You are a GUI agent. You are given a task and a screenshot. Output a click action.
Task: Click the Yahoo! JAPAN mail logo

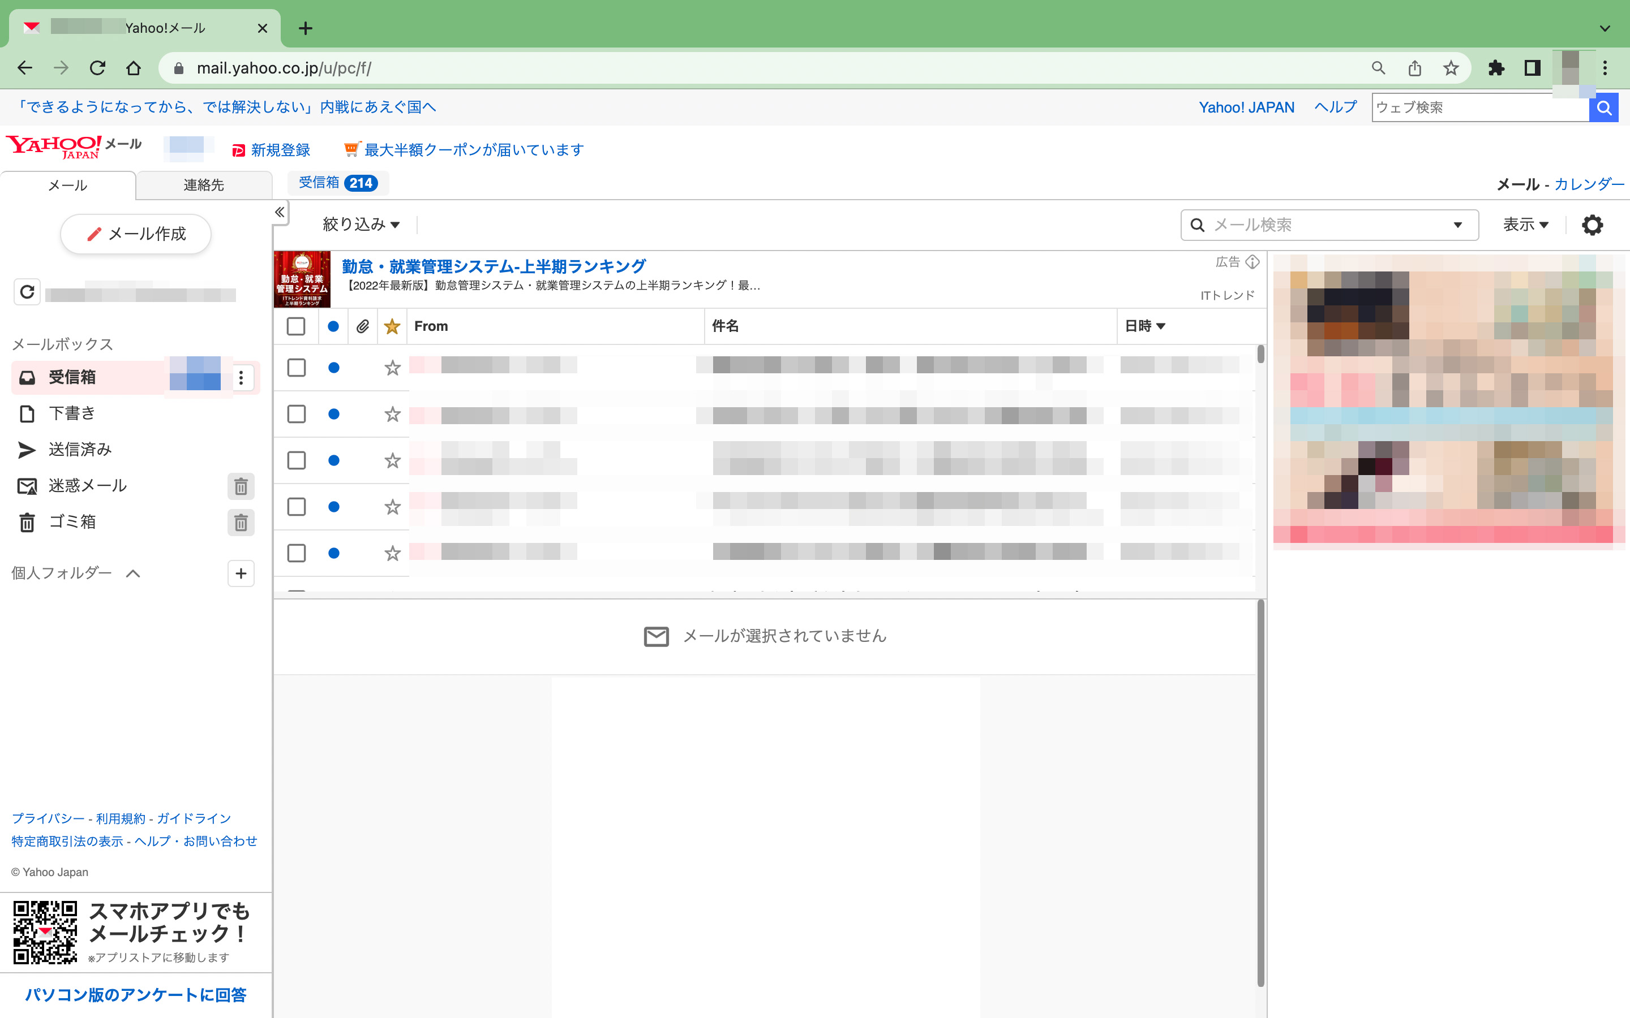click(74, 146)
